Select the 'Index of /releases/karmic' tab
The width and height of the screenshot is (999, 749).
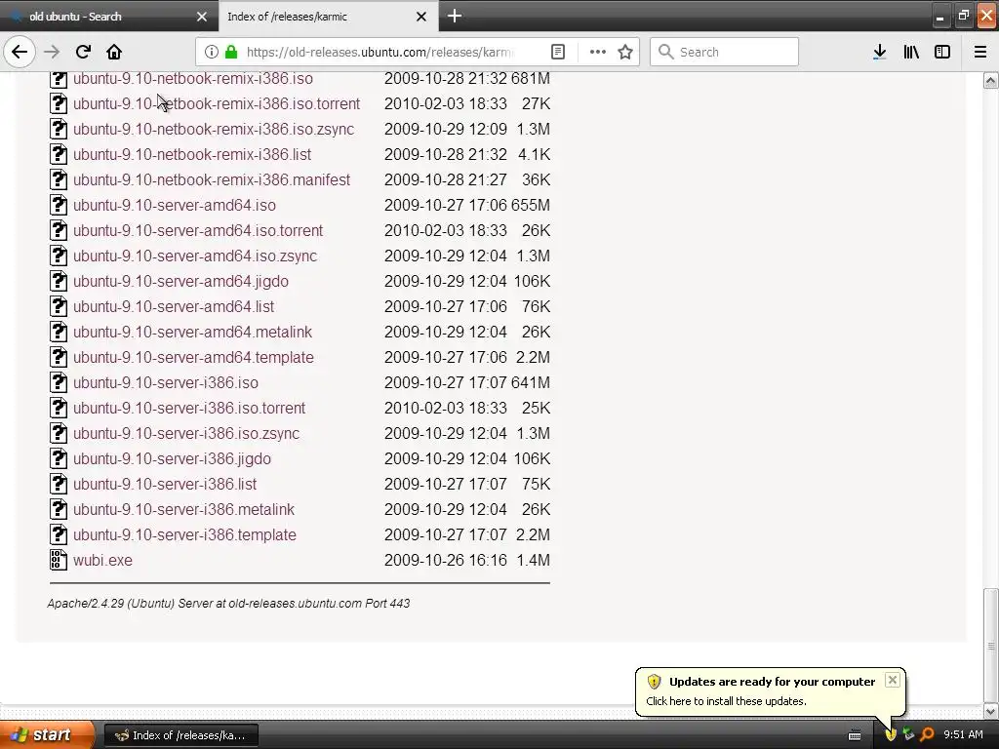[x=329, y=16]
